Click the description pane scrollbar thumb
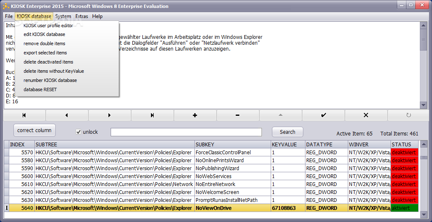 (424, 40)
